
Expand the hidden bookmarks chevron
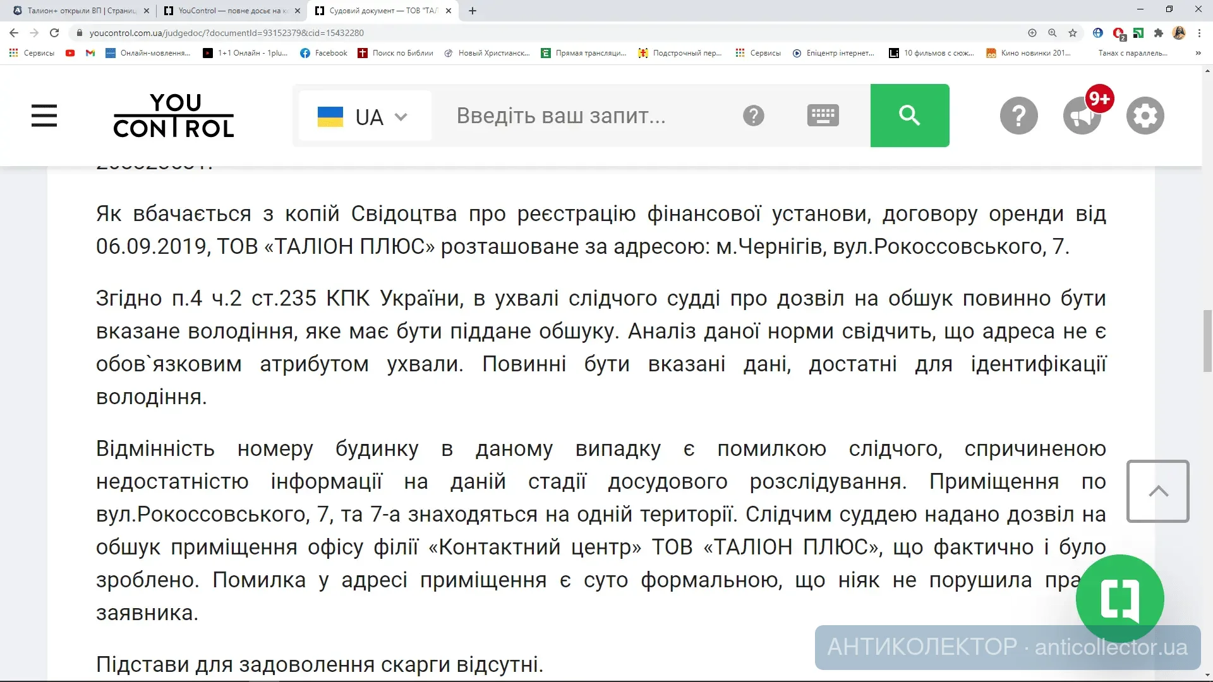[1198, 53]
